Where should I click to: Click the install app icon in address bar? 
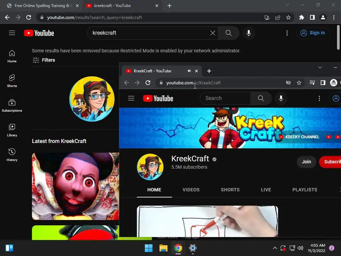coord(267,17)
